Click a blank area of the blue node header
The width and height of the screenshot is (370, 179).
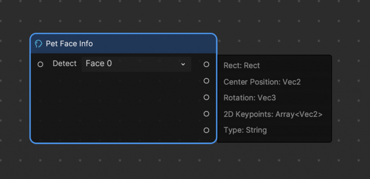coord(153,44)
